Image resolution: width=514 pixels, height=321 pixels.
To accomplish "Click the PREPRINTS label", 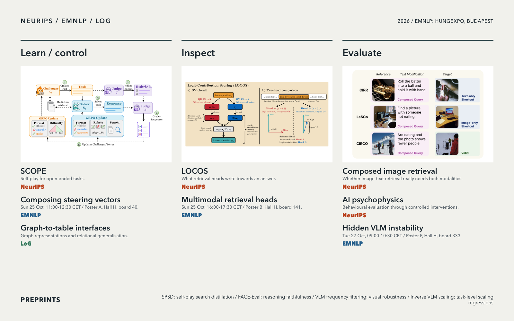I will click(40, 300).
